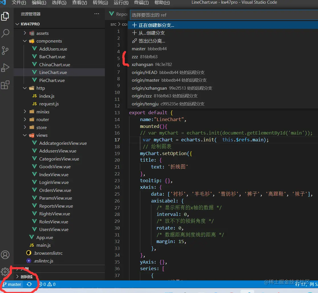Open the Search view icon

5,33
